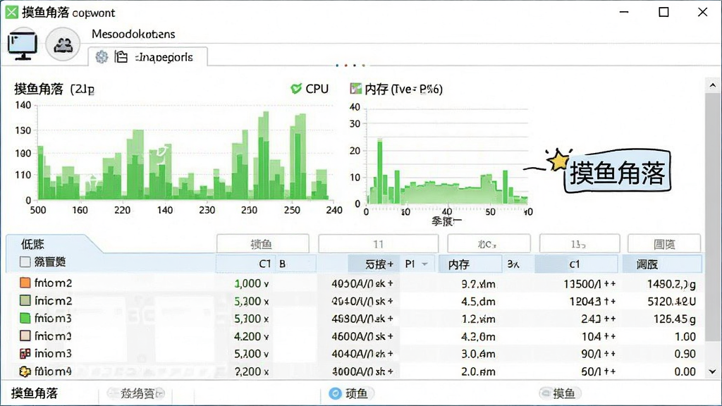Screen dimensions: 722x406
Task: Click the B column header
Action: pyautogui.click(x=296, y=264)
